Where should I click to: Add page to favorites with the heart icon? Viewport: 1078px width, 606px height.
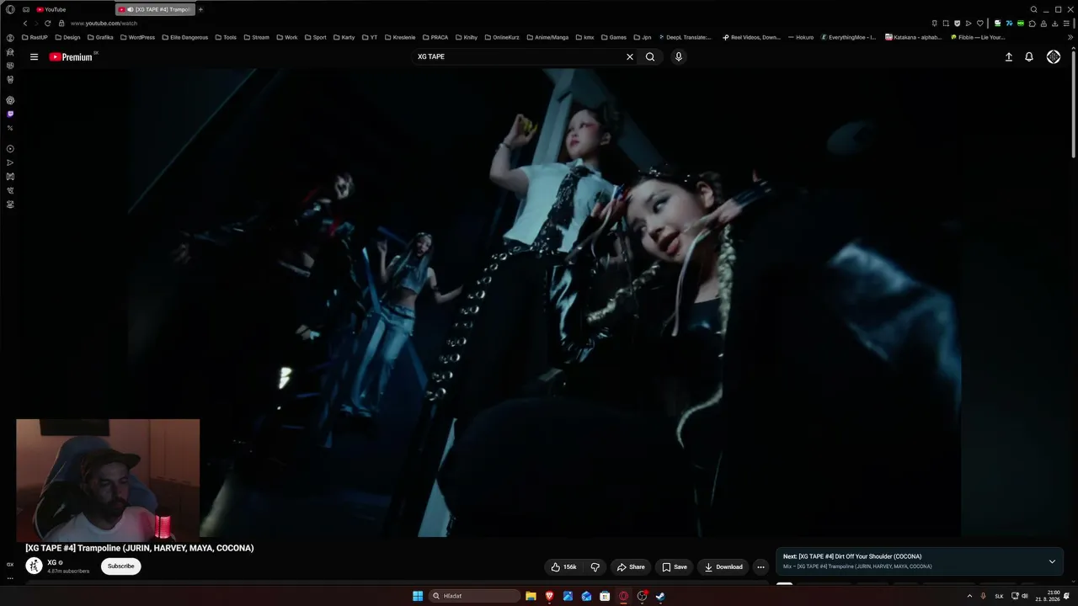pos(979,24)
